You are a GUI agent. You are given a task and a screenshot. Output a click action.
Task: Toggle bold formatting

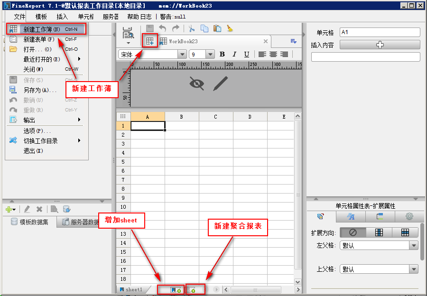(222, 55)
